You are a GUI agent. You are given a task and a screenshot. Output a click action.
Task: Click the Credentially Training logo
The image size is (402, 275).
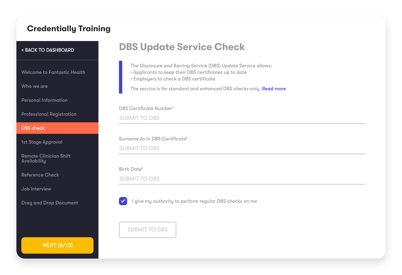tap(69, 28)
